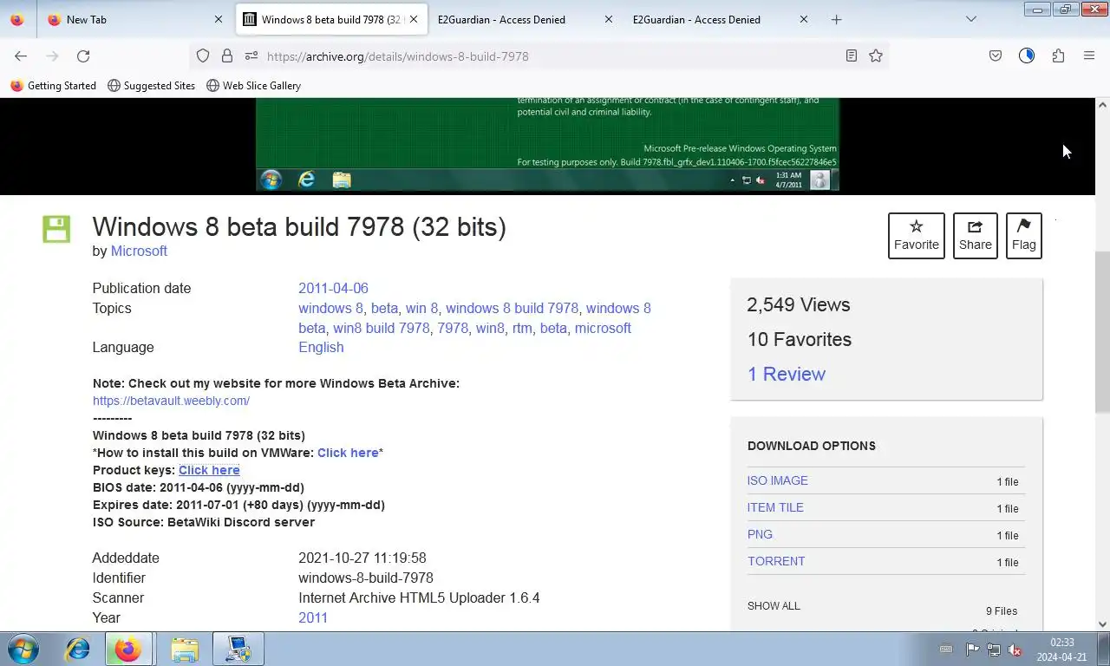Viewport: 1110px width, 666px height.
Task: Download the TORRENT option
Action: pyautogui.click(x=776, y=561)
